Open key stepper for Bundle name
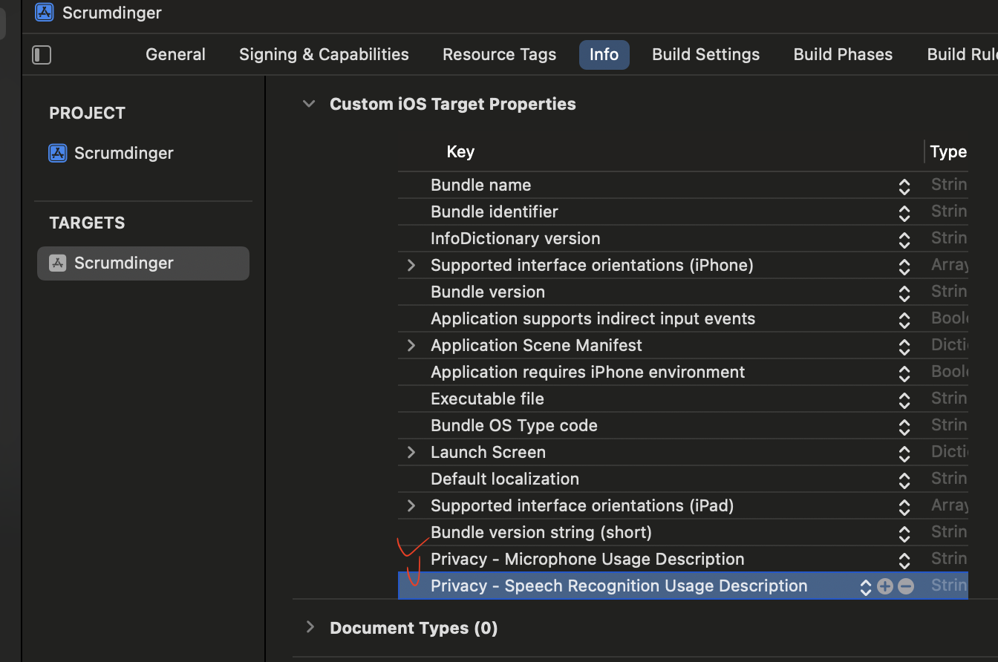The width and height of the screenshot is (998, 662). tap(904, 186)
